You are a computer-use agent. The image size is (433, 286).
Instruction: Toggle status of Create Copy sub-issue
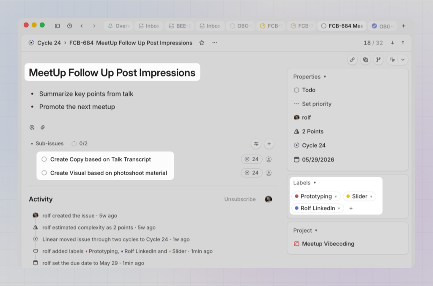coord(44,159)
